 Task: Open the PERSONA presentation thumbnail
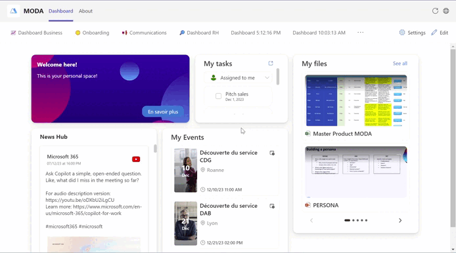(356, 172)
